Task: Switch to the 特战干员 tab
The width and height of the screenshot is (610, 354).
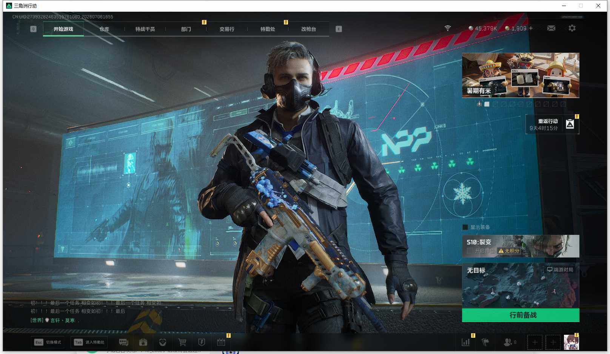Action: click(145, 29)
